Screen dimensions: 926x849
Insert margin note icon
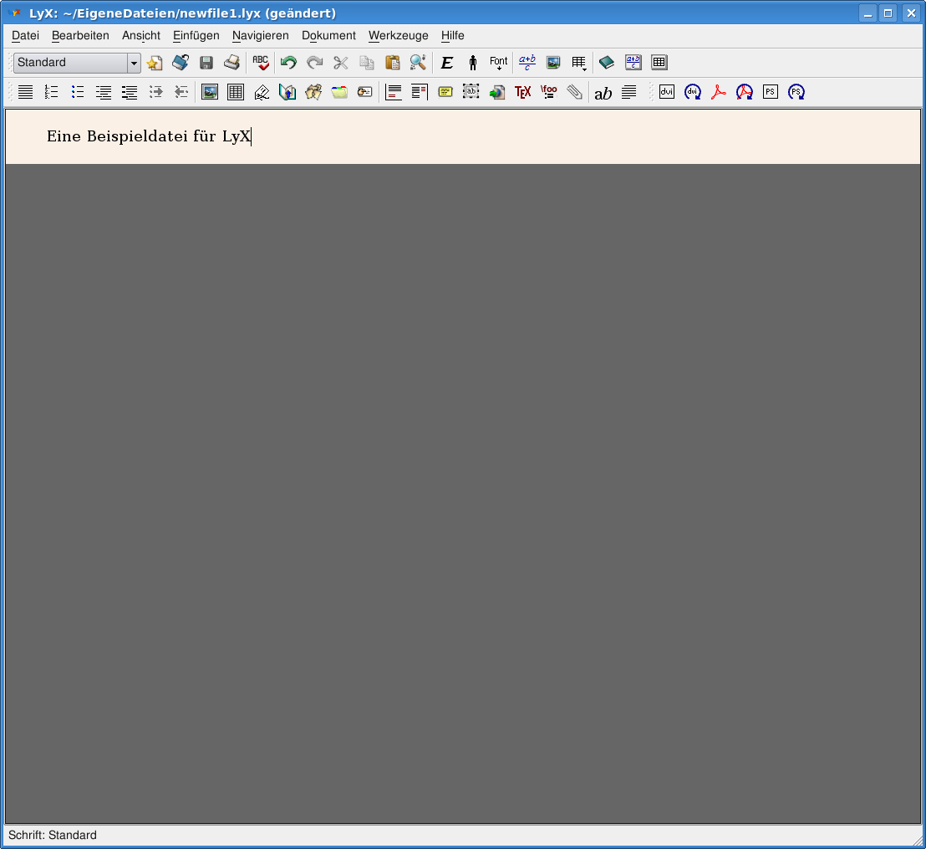(420, 92)
